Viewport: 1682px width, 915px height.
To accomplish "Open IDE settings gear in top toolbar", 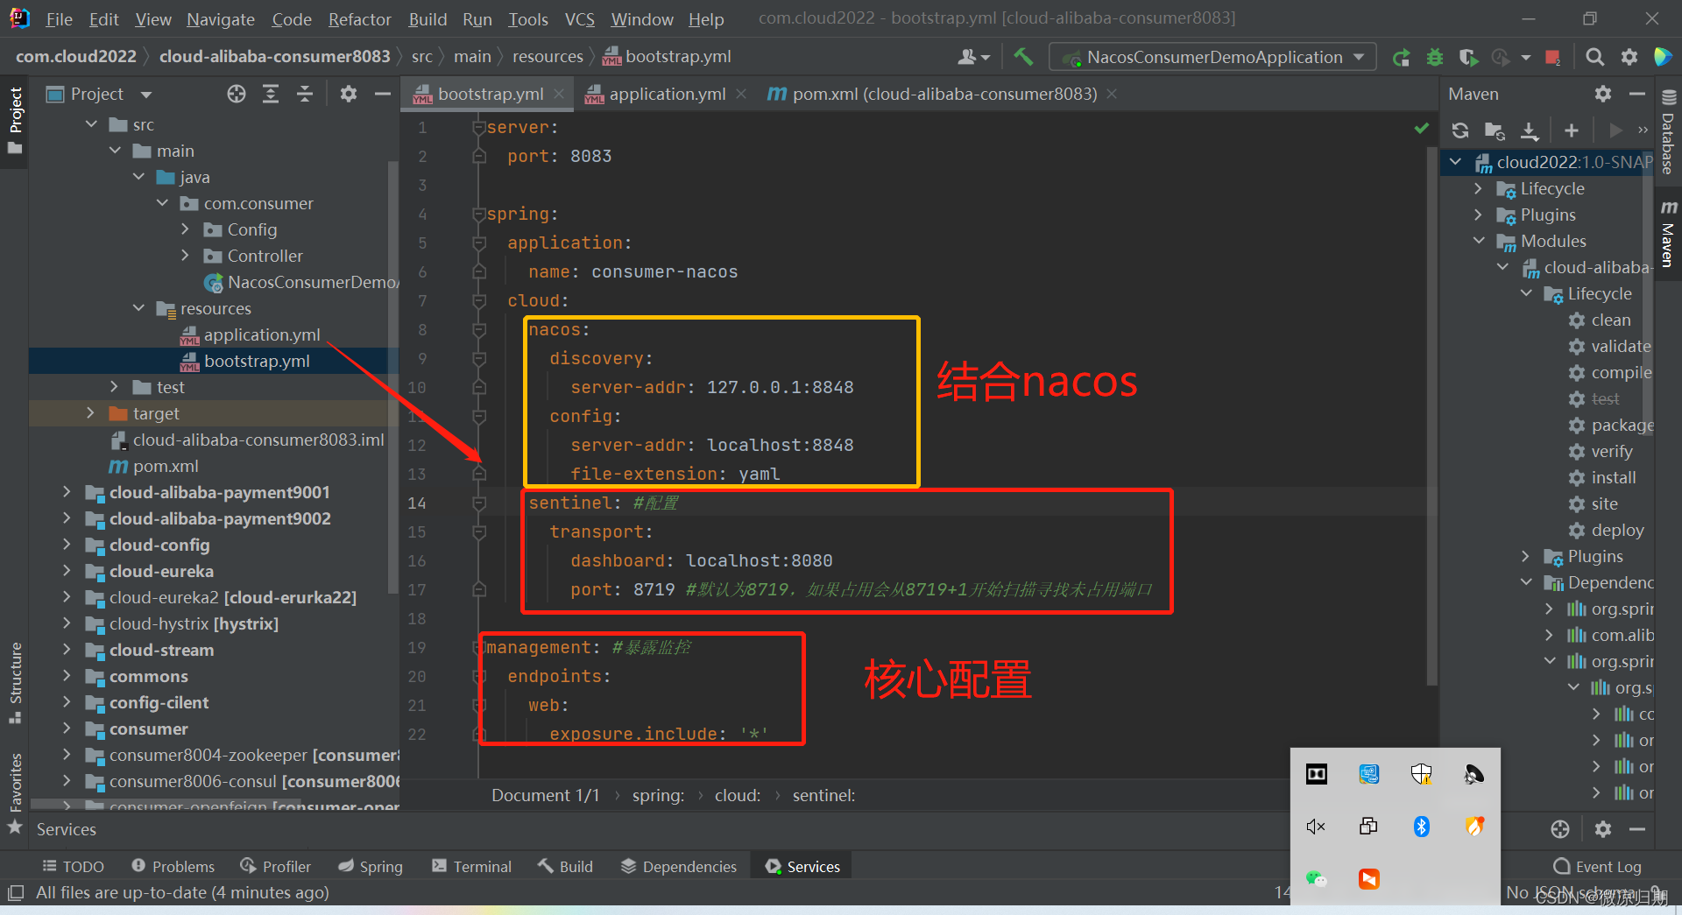I will (x=1629, y=57).
